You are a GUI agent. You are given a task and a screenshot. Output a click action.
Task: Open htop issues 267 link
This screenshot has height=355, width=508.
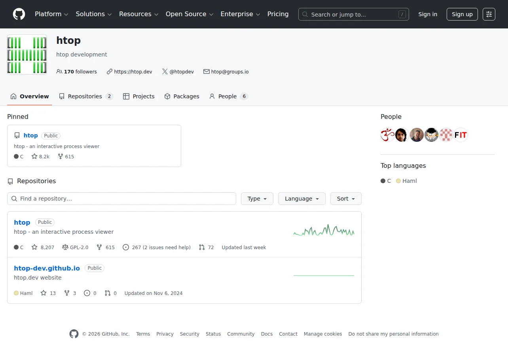coord(157,248)
